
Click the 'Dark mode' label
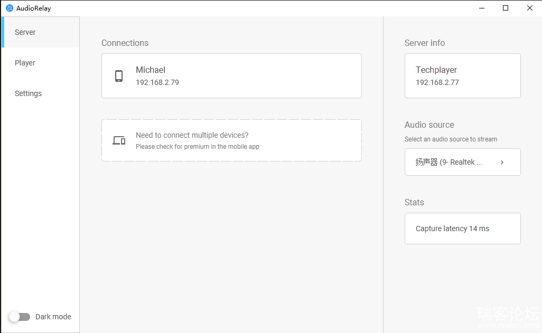pyautogui.click(x=53, y=317)
